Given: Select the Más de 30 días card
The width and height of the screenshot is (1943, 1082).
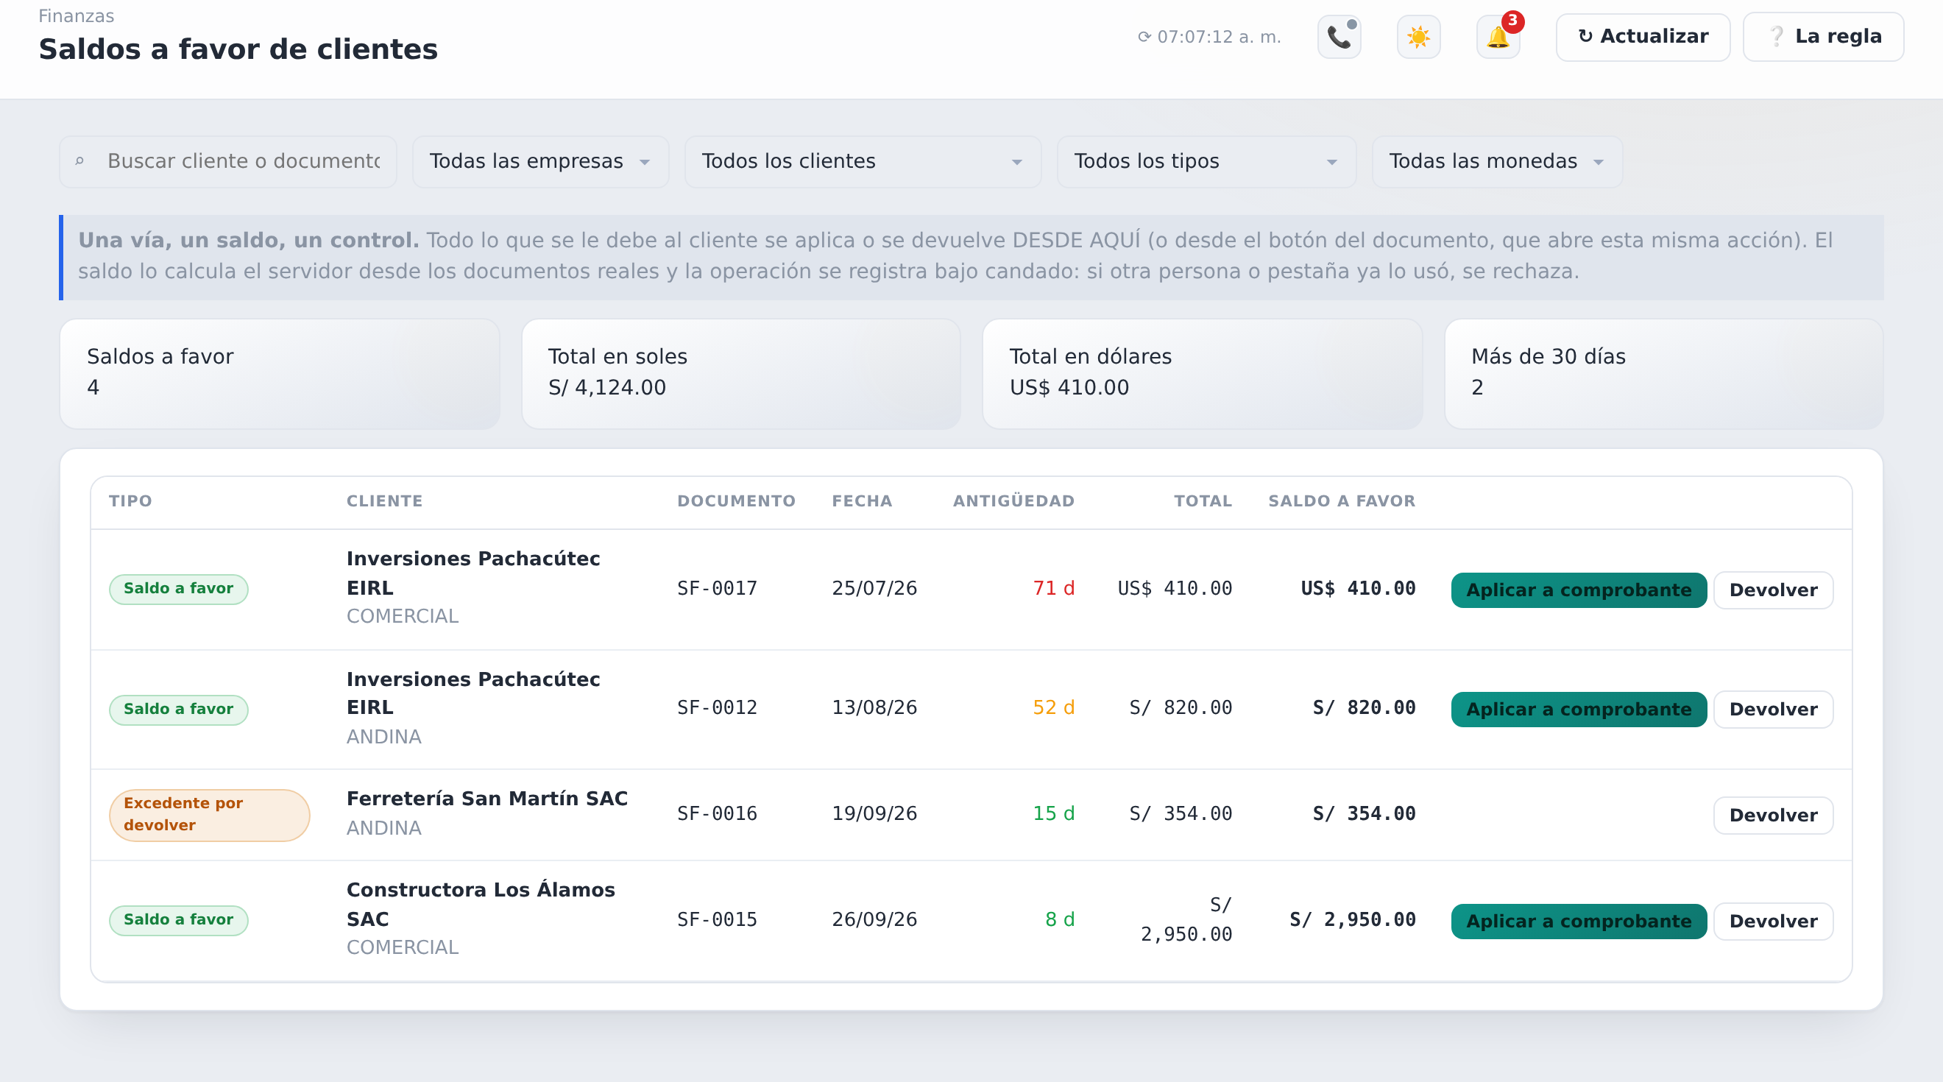Looking at the screenshot, I should click(x=1663, y=373).
